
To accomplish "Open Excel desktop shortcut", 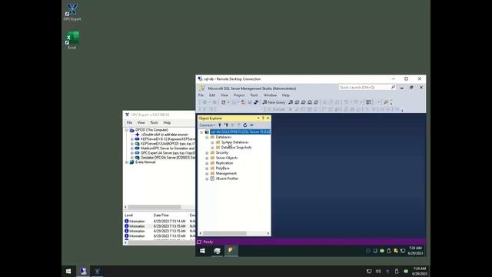I will pos(72,40).
